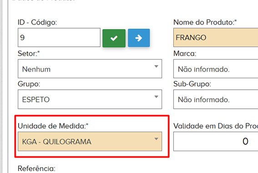Click the Sub-Grupo label text
Screen dimensions: 258x173
[x=192, y=84]
